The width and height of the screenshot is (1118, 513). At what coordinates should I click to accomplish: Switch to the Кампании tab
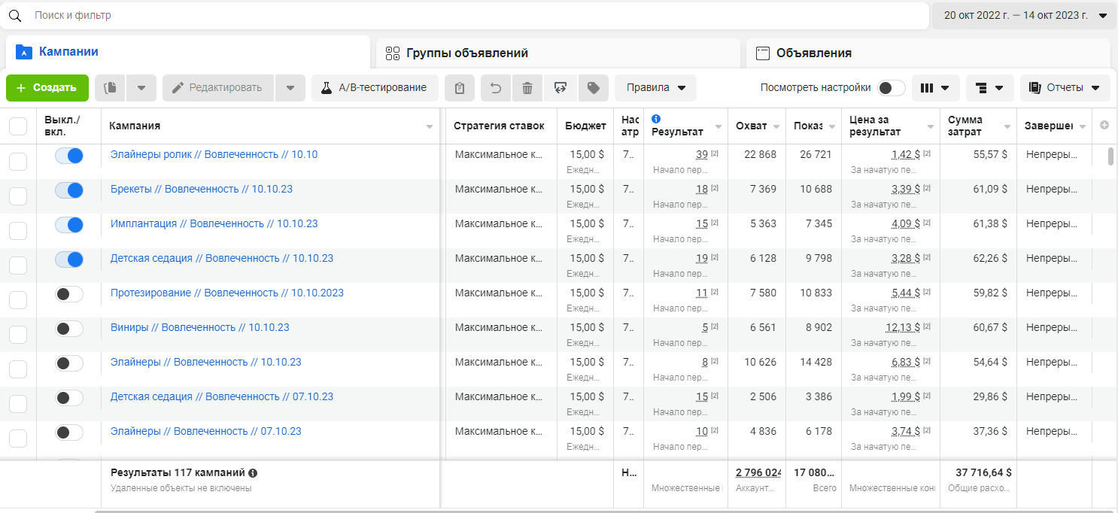(188, 53)
